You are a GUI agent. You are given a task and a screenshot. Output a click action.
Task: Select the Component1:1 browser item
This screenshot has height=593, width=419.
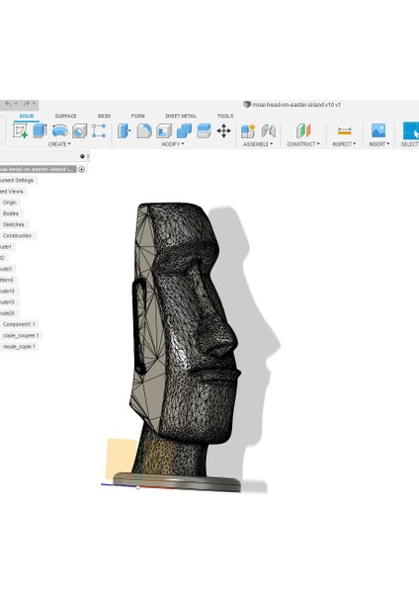[19, 324]
